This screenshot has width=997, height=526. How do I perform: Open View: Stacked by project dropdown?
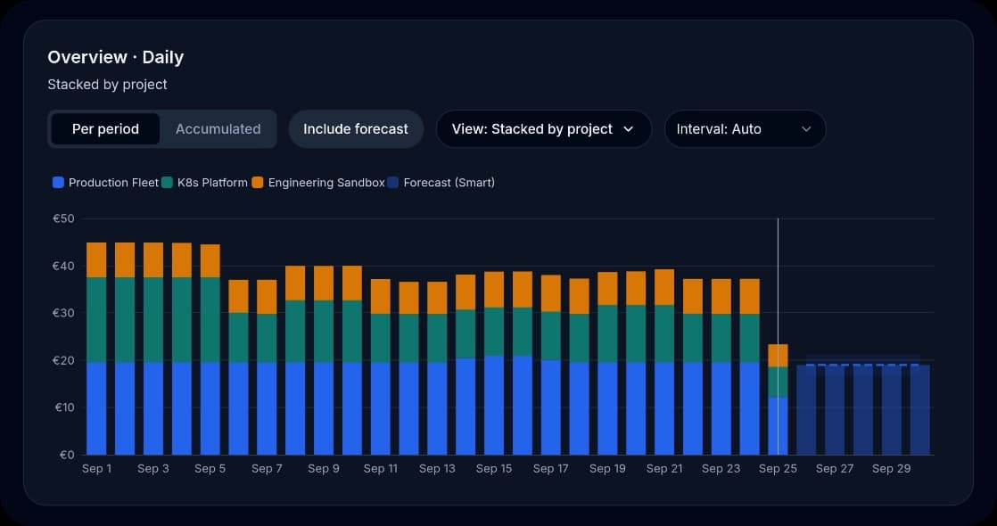pos(544,129)
